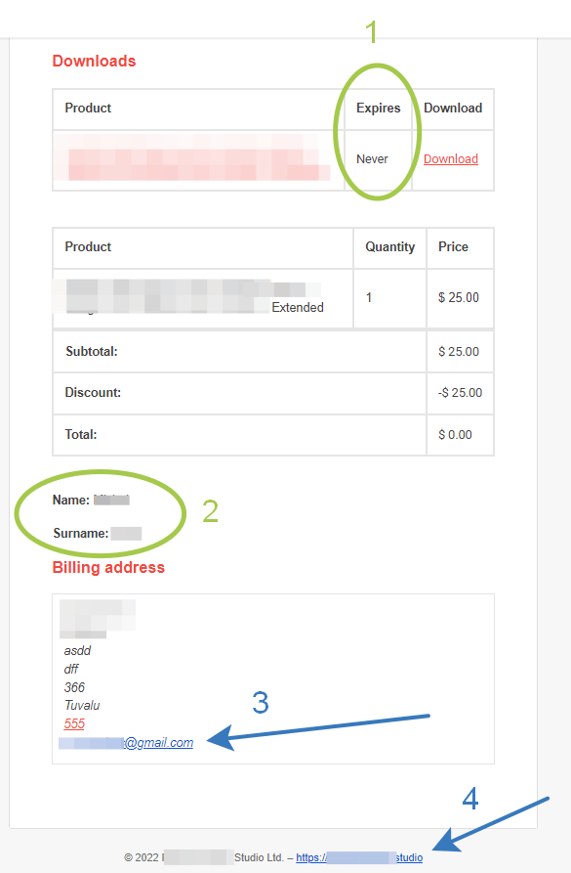This screenshot has width=571, height=873.
Task: Select the Download column header
Action: pos(453,108)
